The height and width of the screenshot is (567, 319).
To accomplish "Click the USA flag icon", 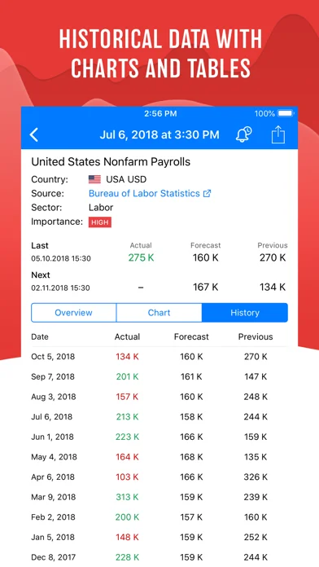I will point(94,179).
